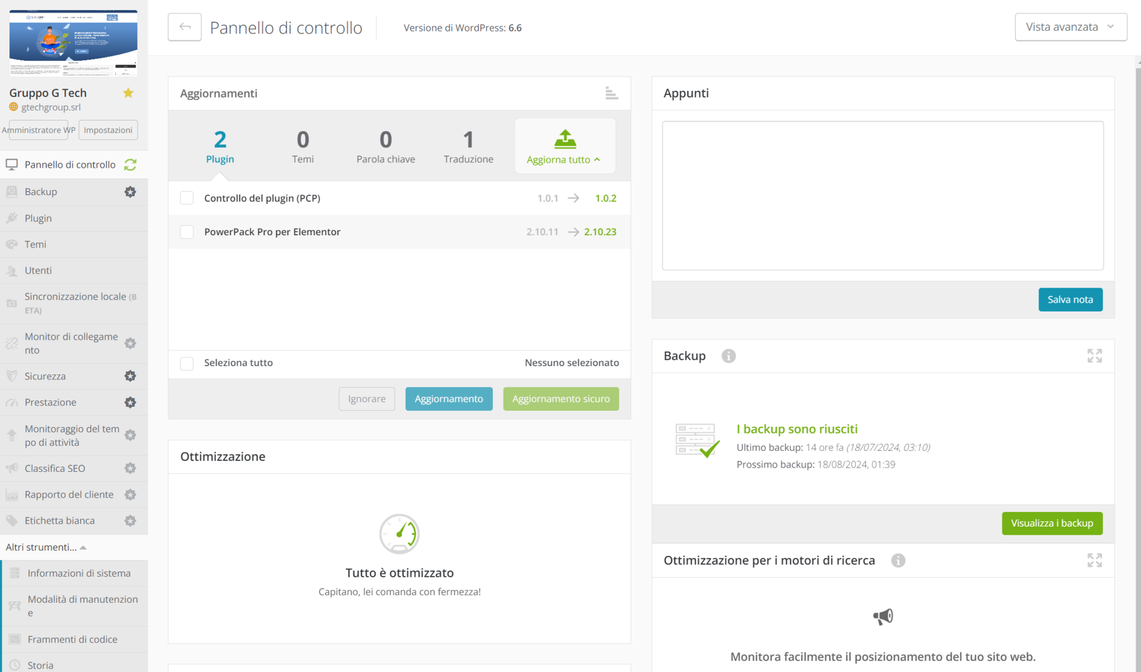Open the Vista avanzata dropdown
Image resolution: width=1141 pixels, height=672 pixels.
(1070, 27)
